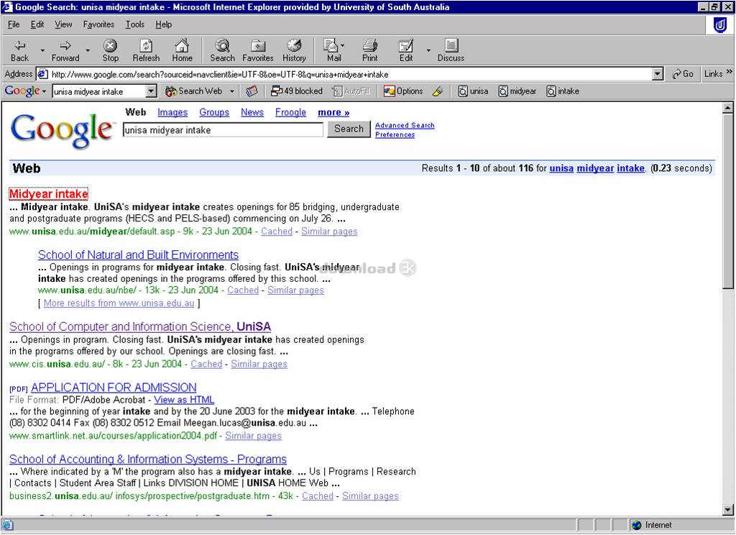Click the scrollbar down arrow
This screenshot has height=535, width=736.
pyautogui.click(x=727, y=509)
